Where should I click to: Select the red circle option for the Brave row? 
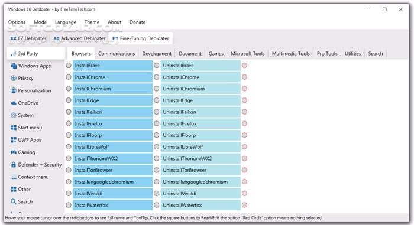tap(244, 65)
